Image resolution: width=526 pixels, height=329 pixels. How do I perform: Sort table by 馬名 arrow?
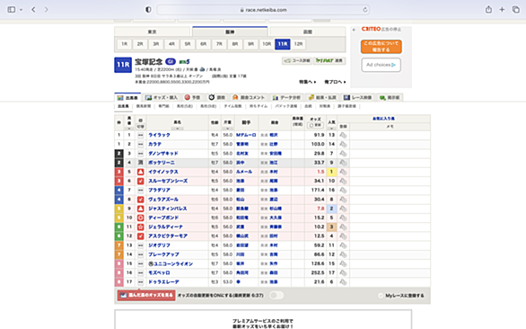coord(177,129)
